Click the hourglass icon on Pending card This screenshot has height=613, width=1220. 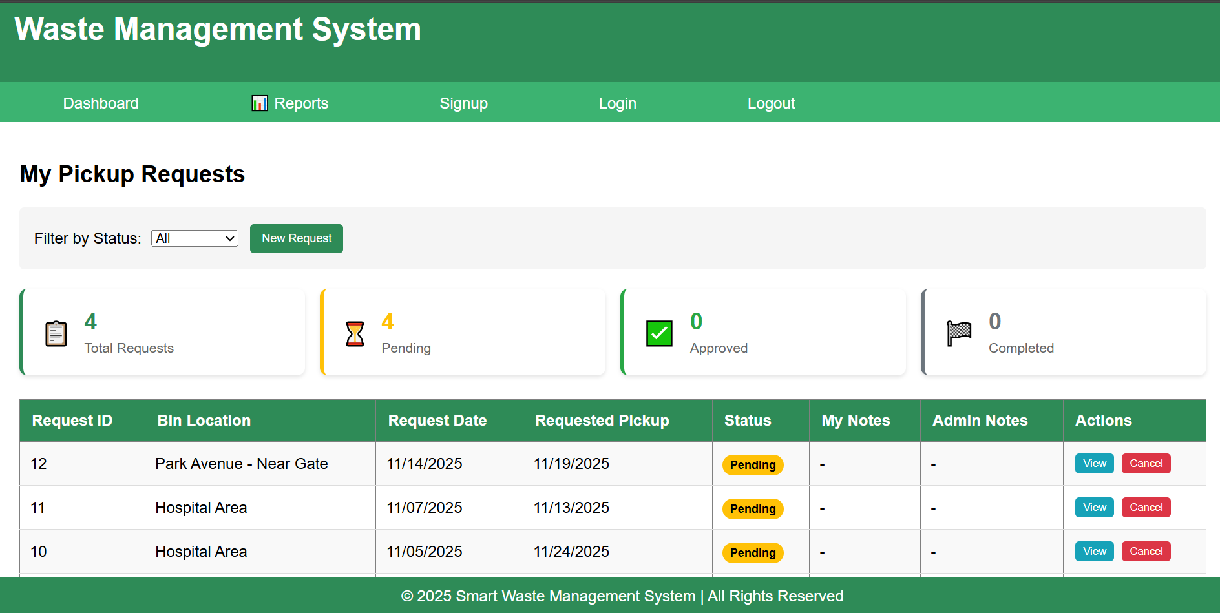click(x=355, y=333)
